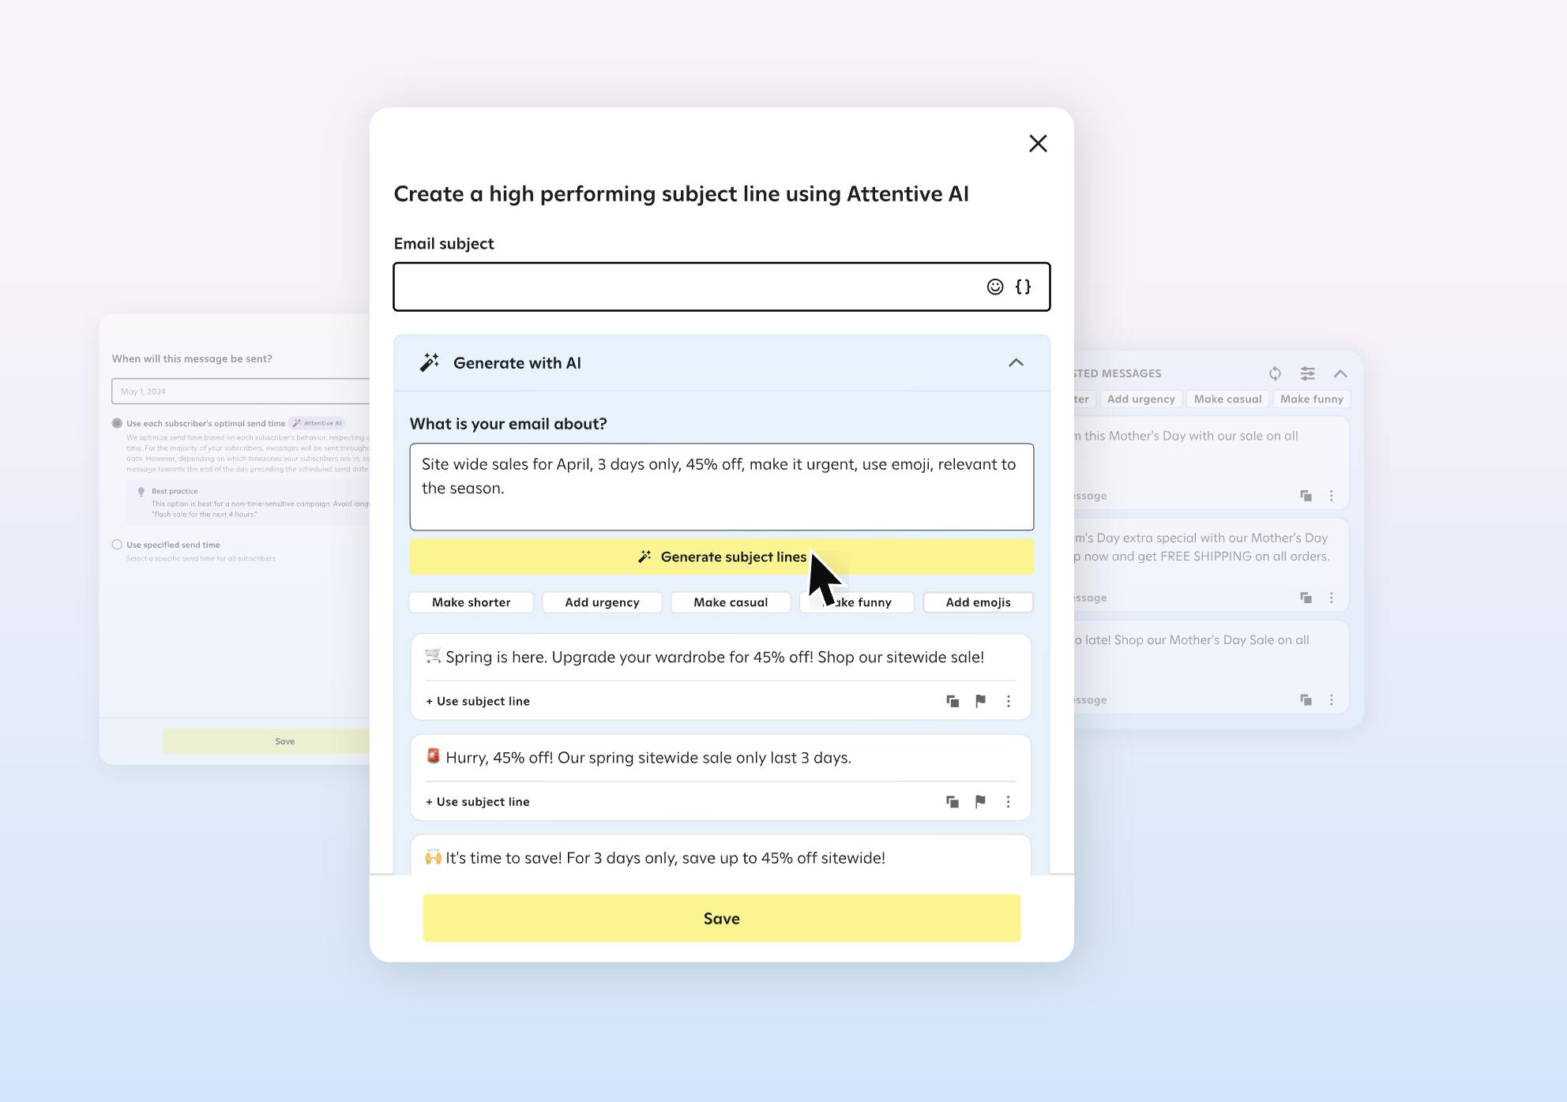This screenshot has height=1102, width=1567.
Task: Open the emoji picker in Email subject
Action: 994,287
